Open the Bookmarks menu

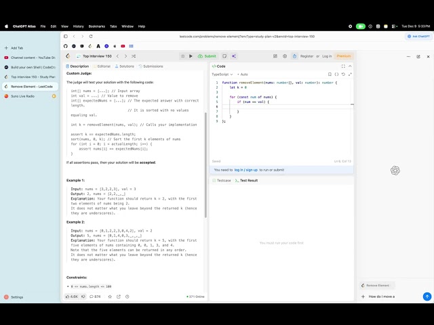(96, 26)
